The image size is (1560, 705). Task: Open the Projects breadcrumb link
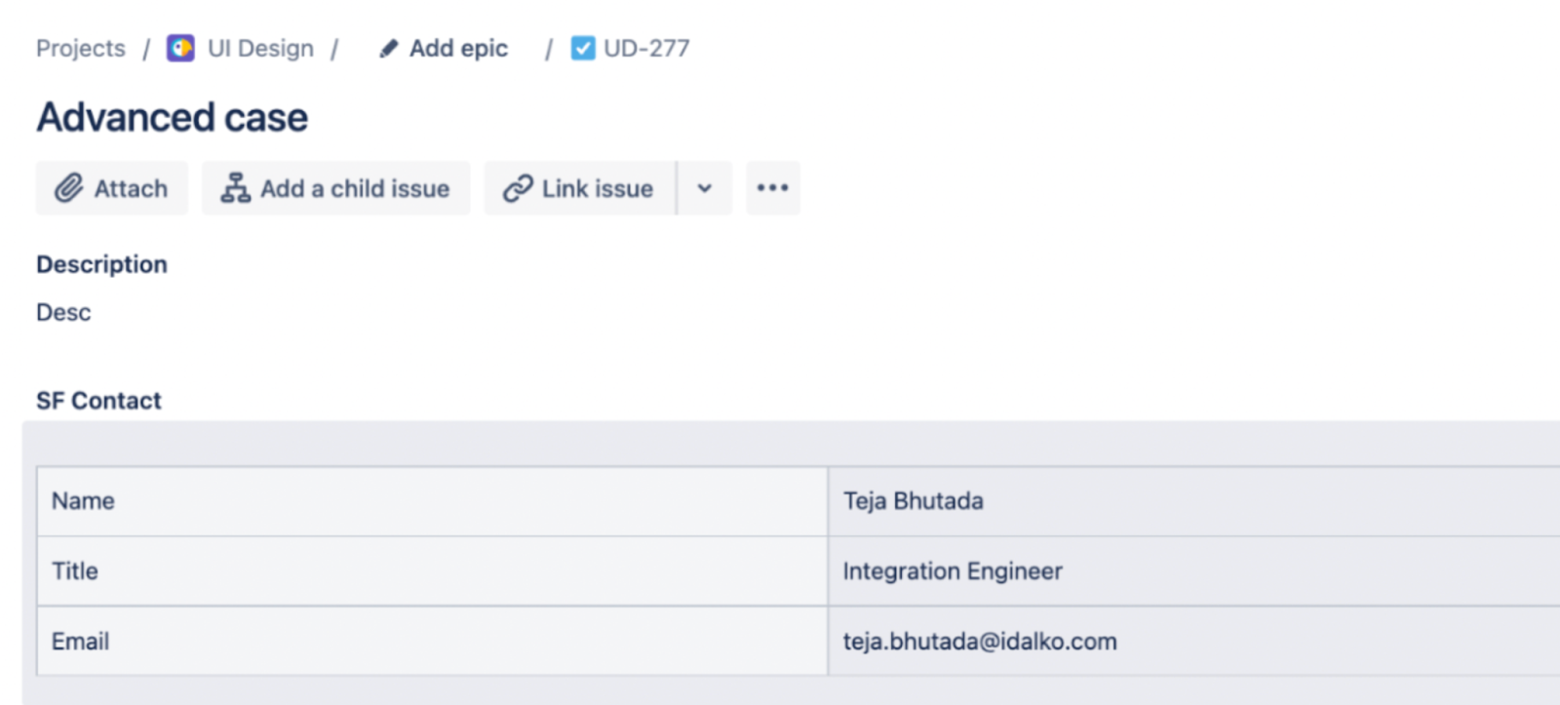click(x=81, y=48)
